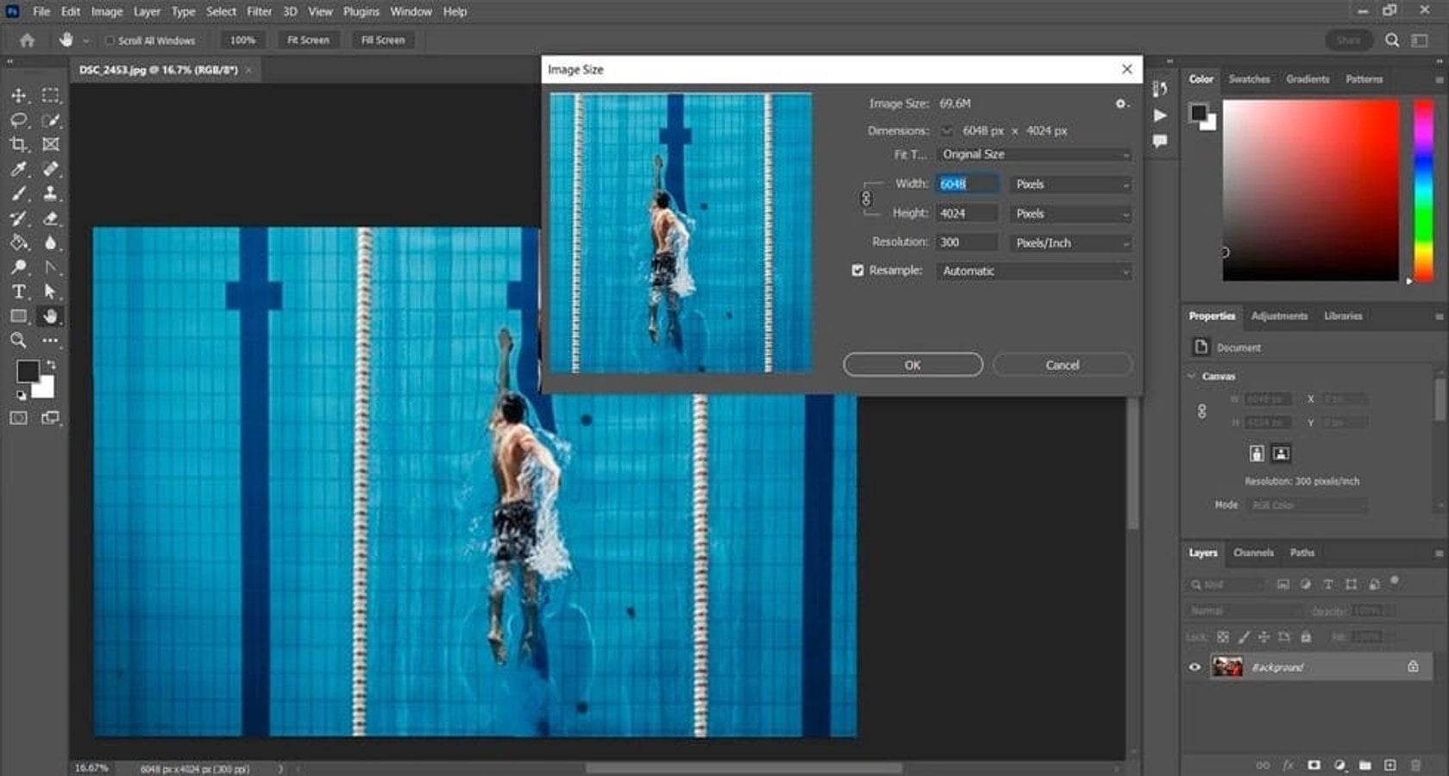Select the Eyedropper tool
The width and height of the screenshot is (1449, 776).
(x=19, y=169)
